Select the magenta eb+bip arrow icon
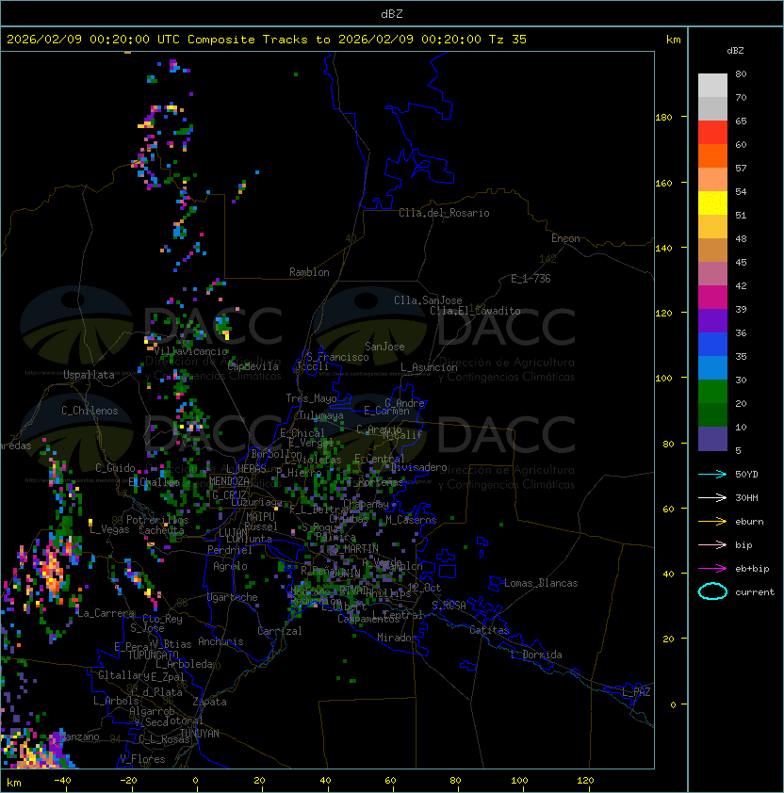The image size is (784, 793). pos(712,568)
